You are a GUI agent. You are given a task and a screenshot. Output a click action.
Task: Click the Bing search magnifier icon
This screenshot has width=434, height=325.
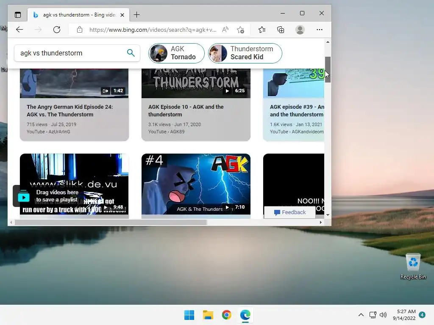click(x=131, y=53)
